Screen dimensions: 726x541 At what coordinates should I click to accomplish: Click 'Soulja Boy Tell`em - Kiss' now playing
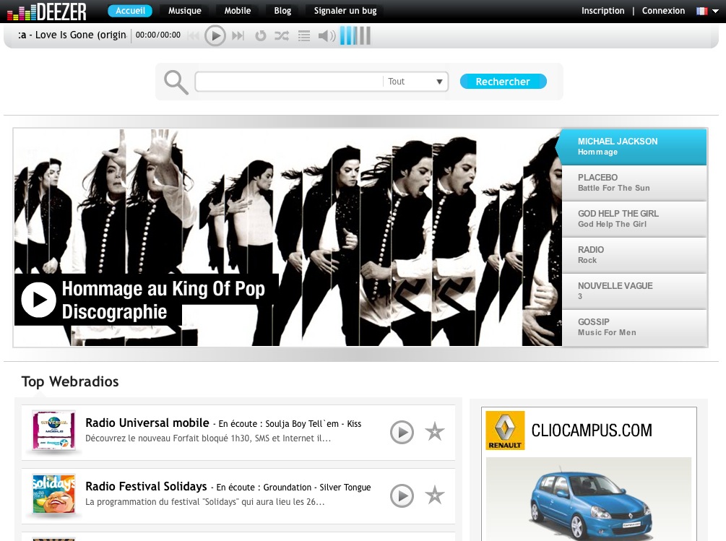[x=314, y=424]
